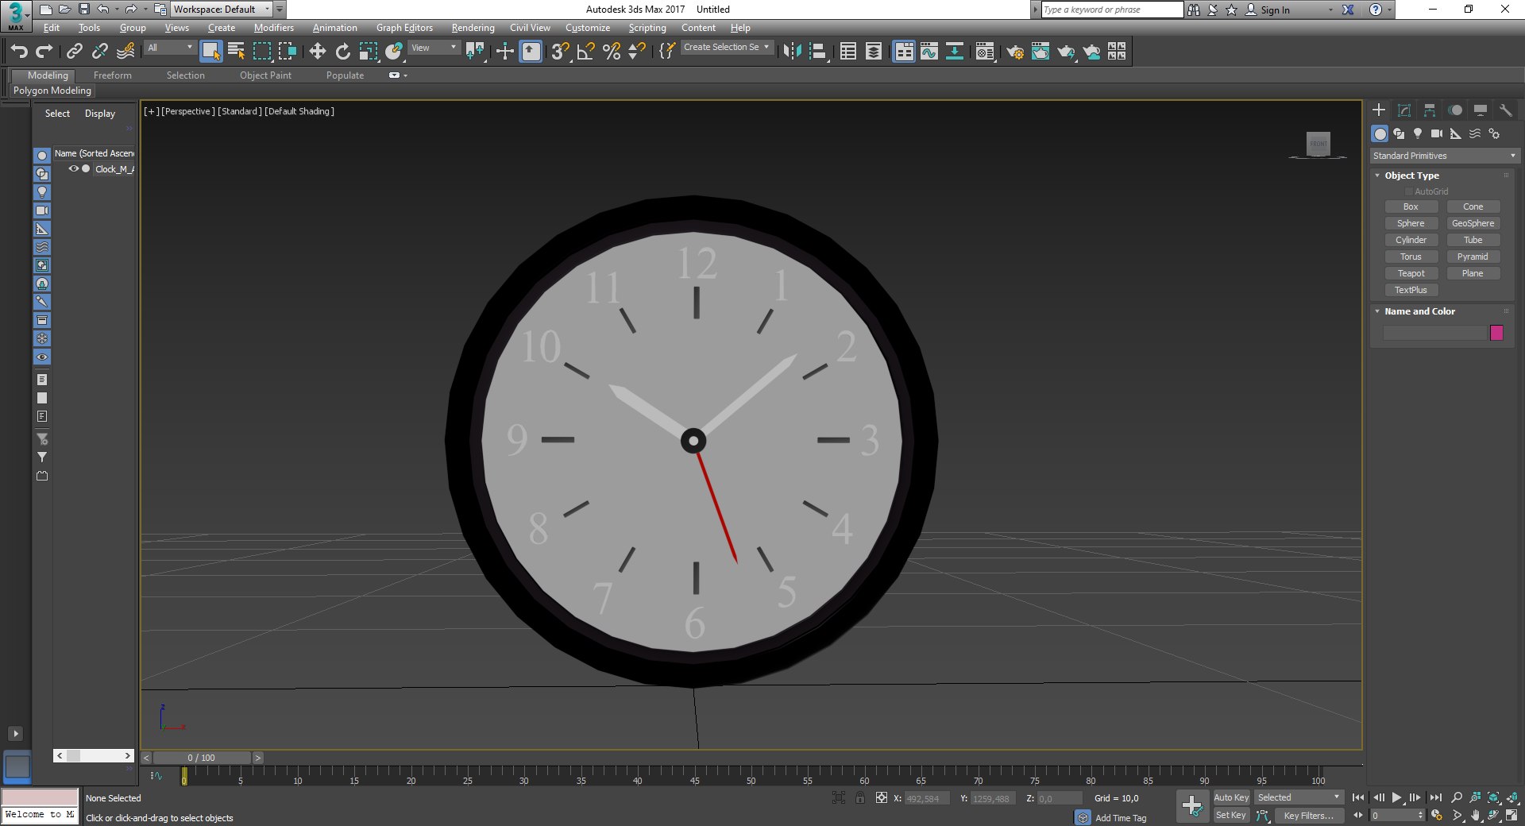Viewport: 1525px width, 826px height.
Task: Toggle Auto Key animation mode
Action: point(1231,797)
